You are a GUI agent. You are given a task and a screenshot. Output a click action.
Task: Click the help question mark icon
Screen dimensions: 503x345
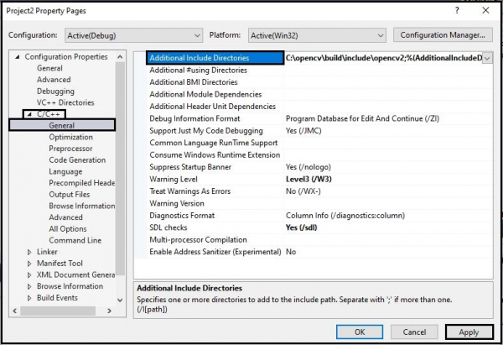[457, 10]
